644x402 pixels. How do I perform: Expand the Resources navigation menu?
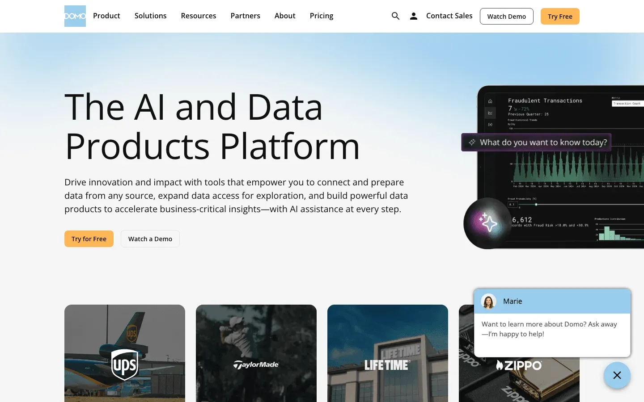(x=199, y=16)
